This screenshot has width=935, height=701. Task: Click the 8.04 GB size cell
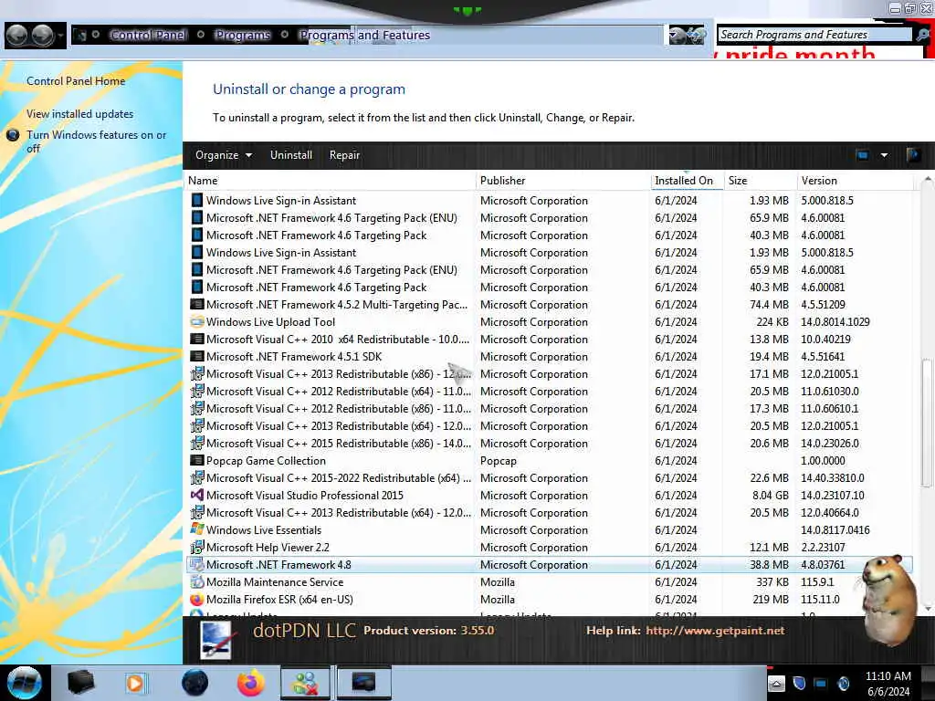point(771,496)
